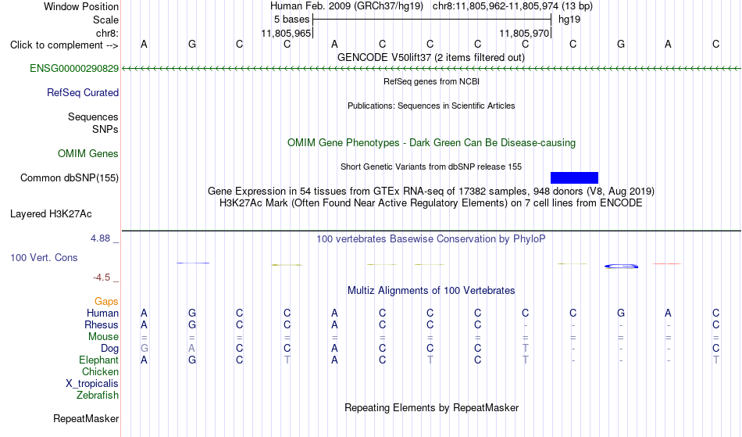Click the Human species row label
The image size is (742, 437).
click(102, 313)
